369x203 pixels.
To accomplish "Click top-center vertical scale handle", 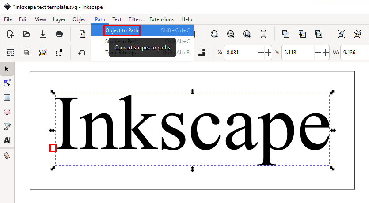I will [x=192, y=92].
